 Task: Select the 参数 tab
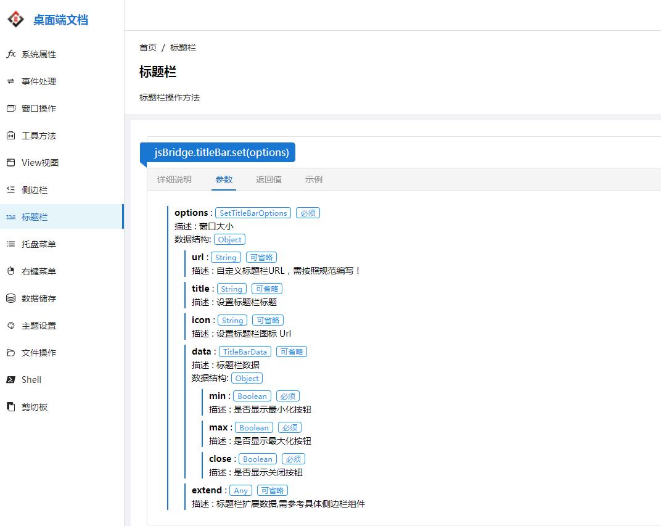pos(224,179)
